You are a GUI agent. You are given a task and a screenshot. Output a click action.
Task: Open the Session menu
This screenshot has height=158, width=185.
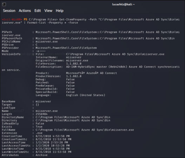click(9, 11)
